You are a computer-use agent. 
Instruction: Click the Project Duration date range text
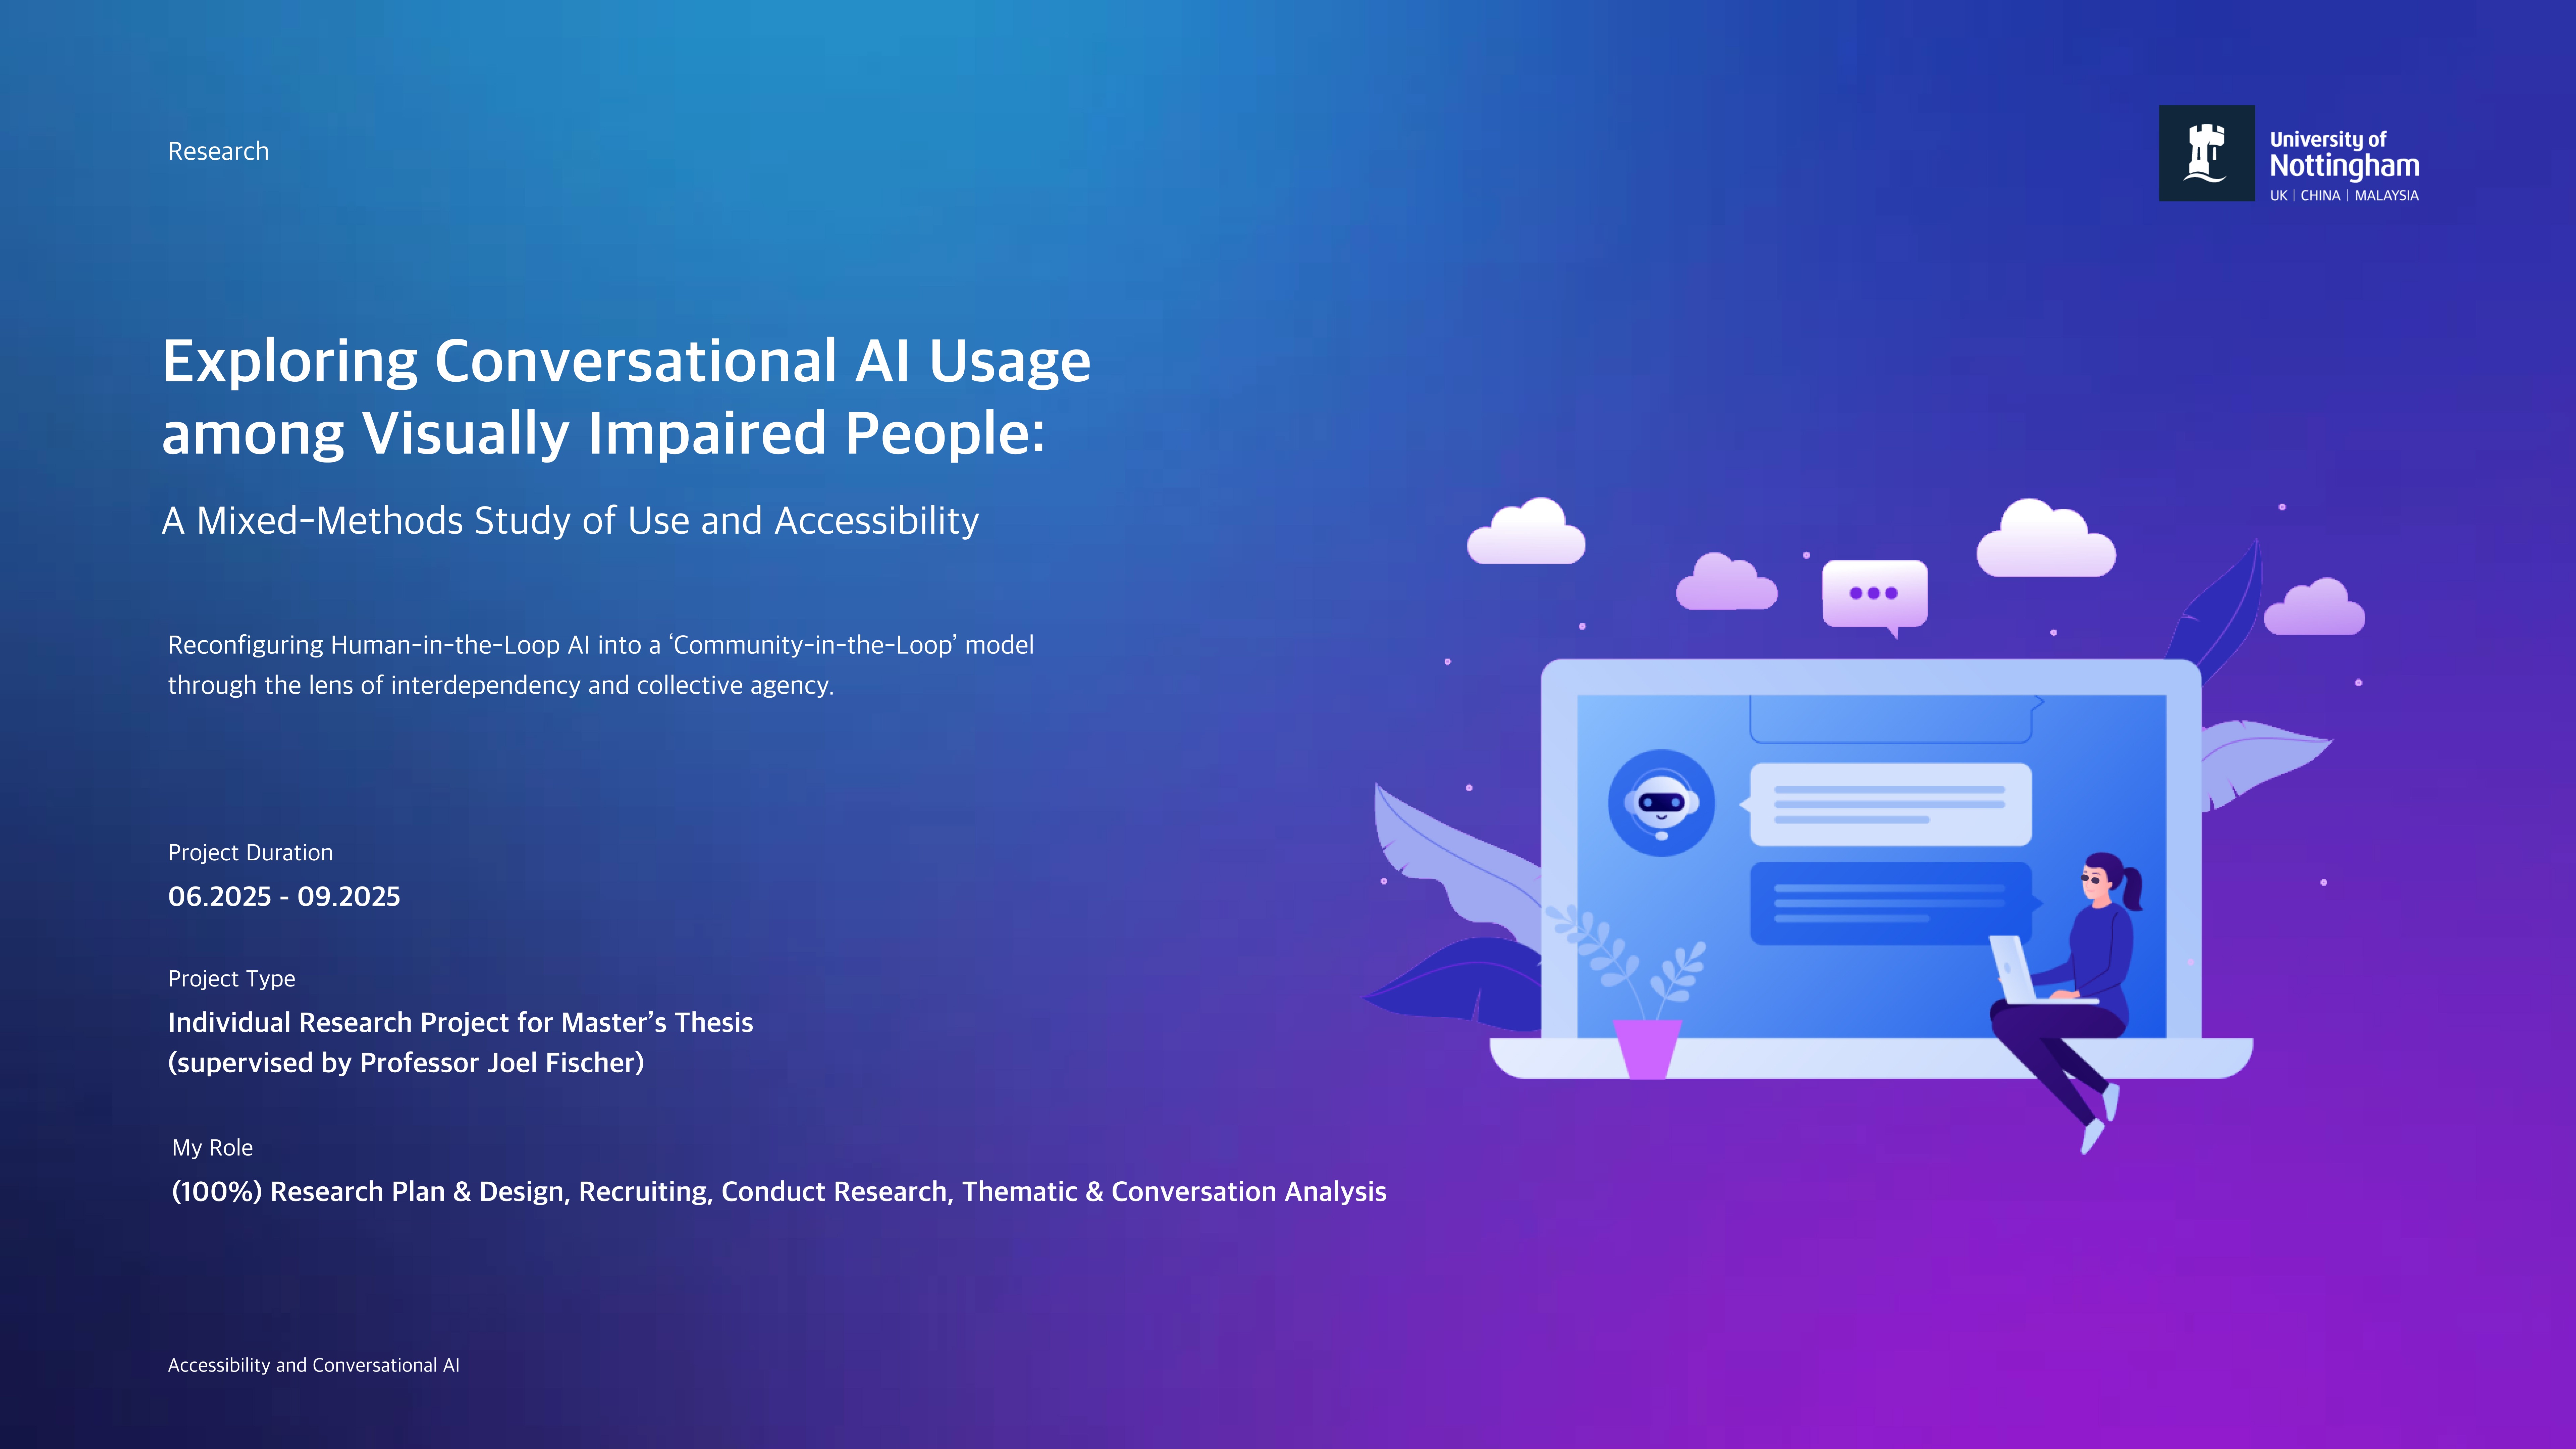pos(284,896)
